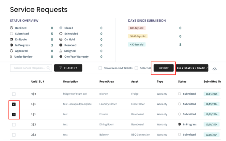Screen dimensions: 226x141
Task: Click the Closed status grey dot
Action: 61,28
